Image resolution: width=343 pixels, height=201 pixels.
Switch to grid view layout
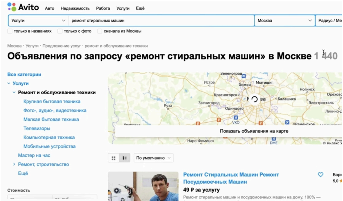click(113, 158)
